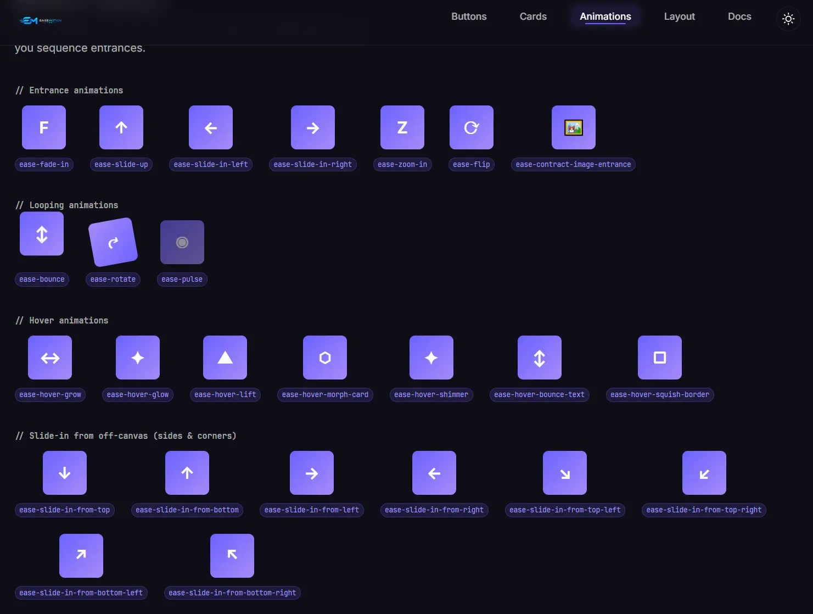
Task: Click the ease-hover-lift label
Action: coord(225,394)
